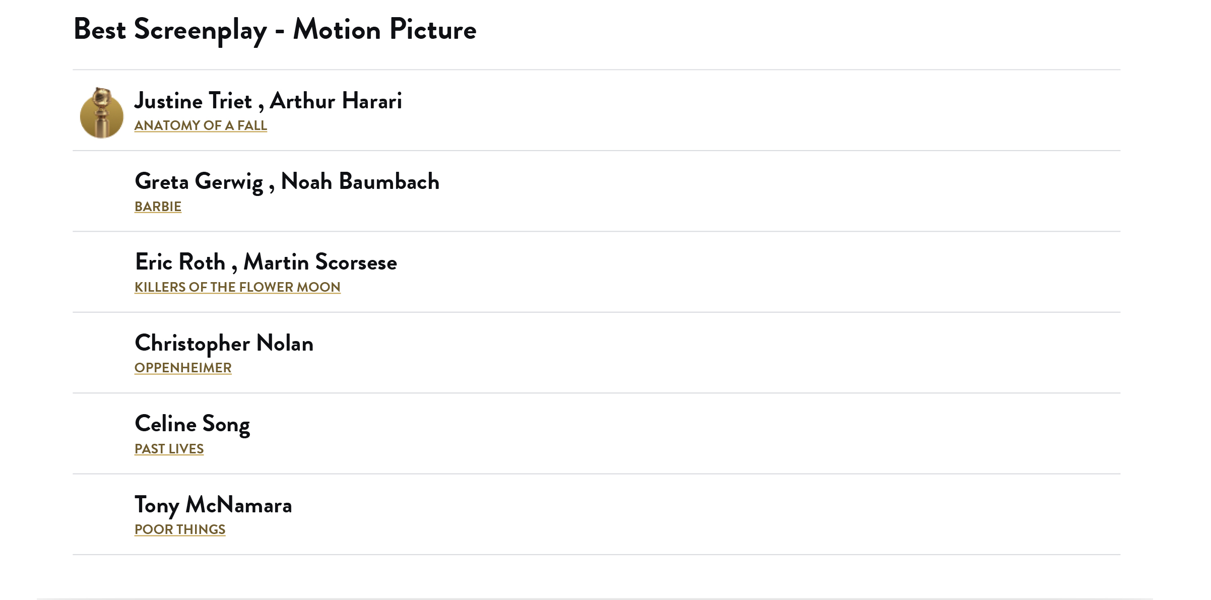
Task: Open the Barbie film link
Action: [158, 207]
